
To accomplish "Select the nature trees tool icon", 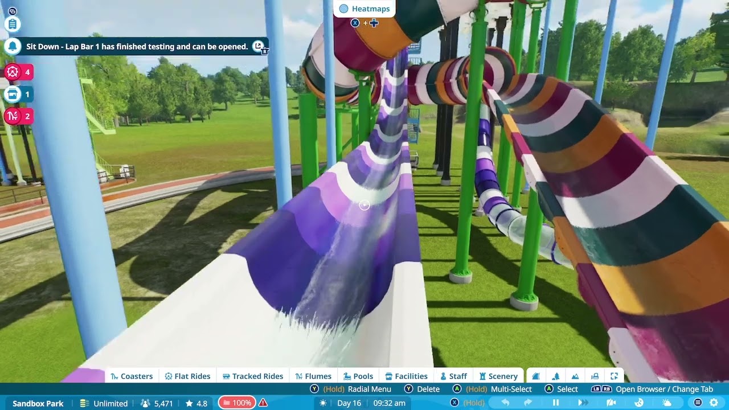I will (556, 376).
